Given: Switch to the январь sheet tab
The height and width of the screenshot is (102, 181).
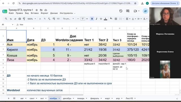Looking at the screenshot, I should tap(81, 98).
